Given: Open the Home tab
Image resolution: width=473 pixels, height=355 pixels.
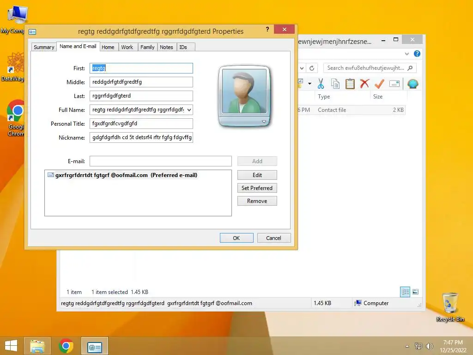Looking at the screenshot, I should 108,47.
